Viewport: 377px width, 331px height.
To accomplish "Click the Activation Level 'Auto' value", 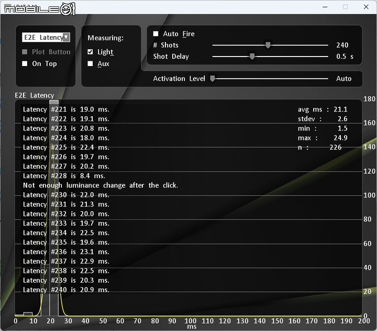I will coord(344,79).
